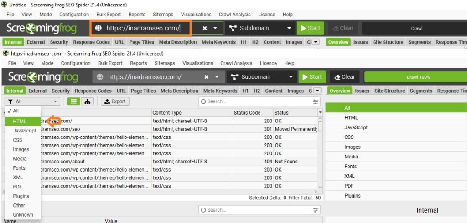The image size is (467, 223).
Task: Clear the URL with the X icon in the lower window
Action: (x=206, y=77)
